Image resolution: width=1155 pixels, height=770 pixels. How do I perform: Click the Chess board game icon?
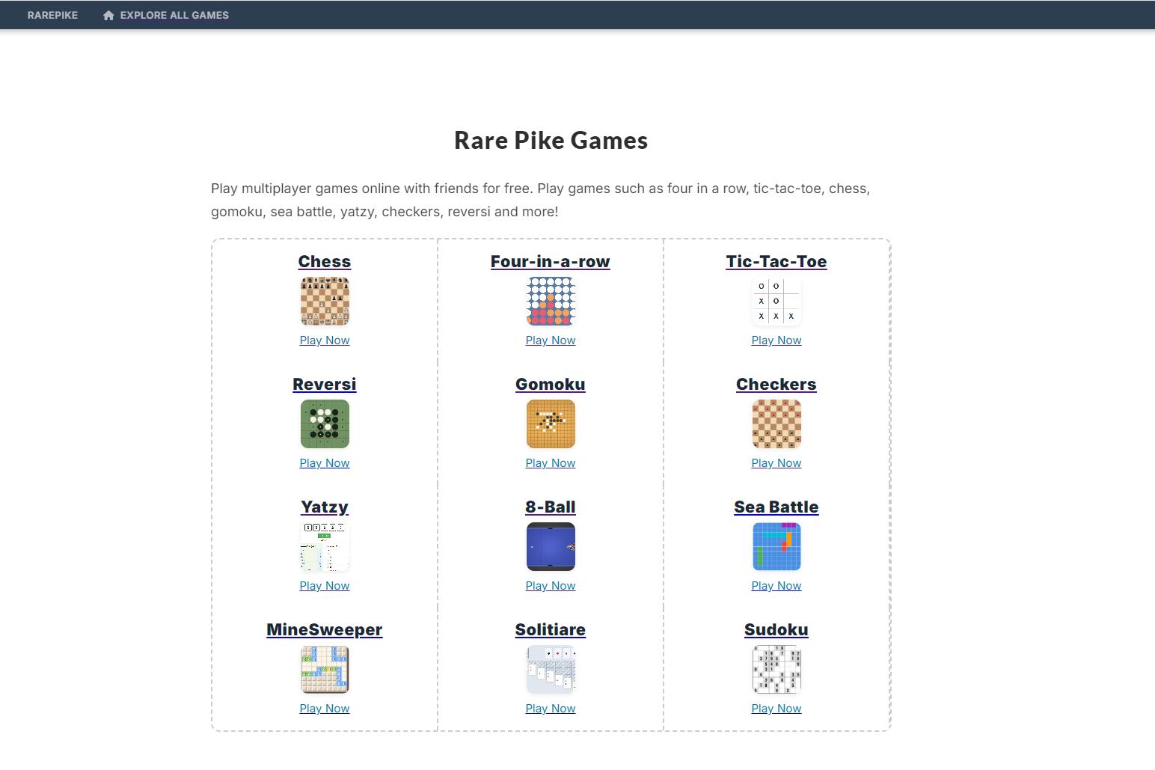tap(325, 301)
